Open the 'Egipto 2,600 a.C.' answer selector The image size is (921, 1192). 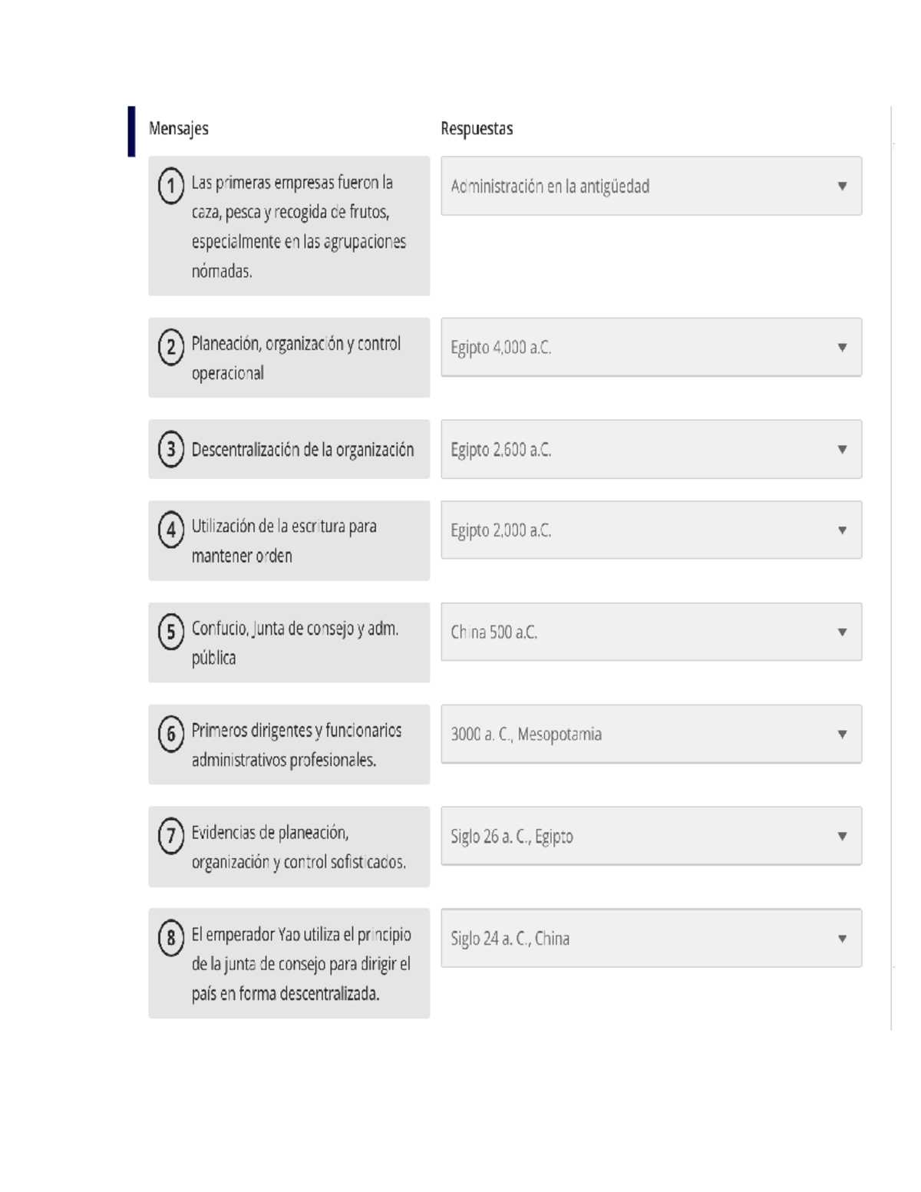pos(651,450)
